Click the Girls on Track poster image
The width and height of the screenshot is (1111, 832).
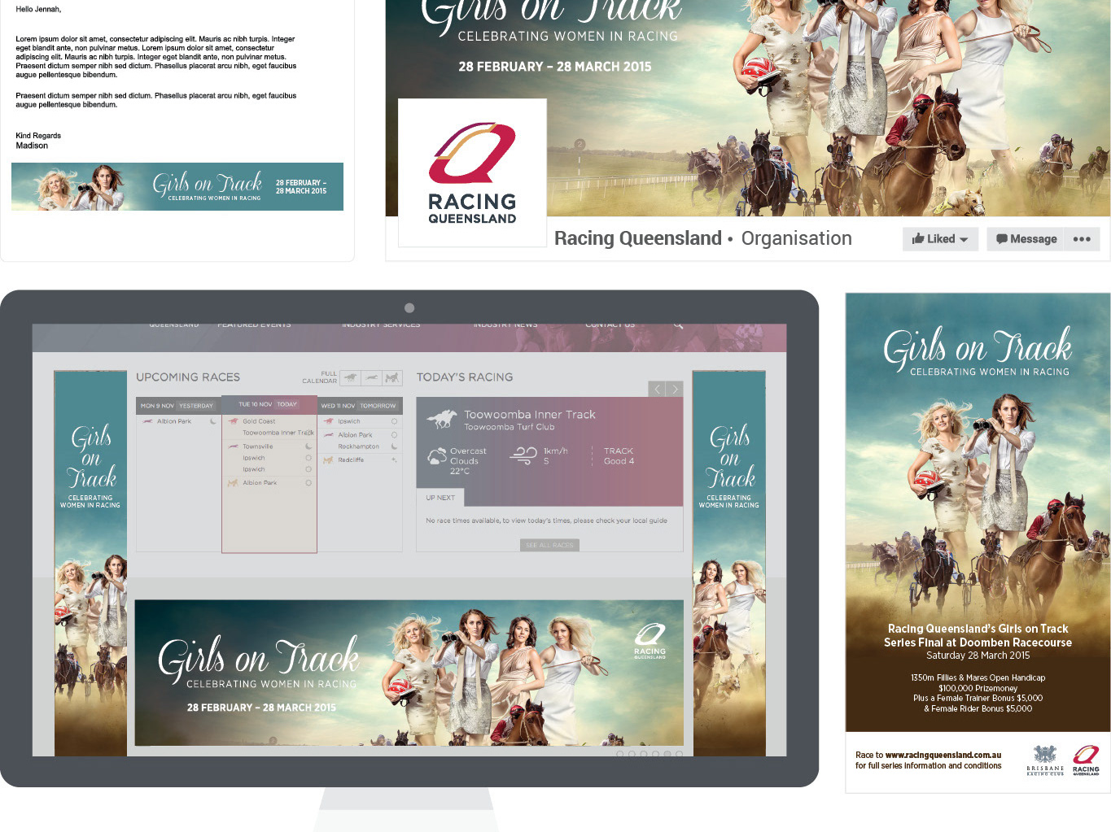pos(978,512)
